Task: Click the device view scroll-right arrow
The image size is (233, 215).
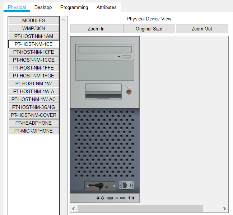Action: point(224,209)
